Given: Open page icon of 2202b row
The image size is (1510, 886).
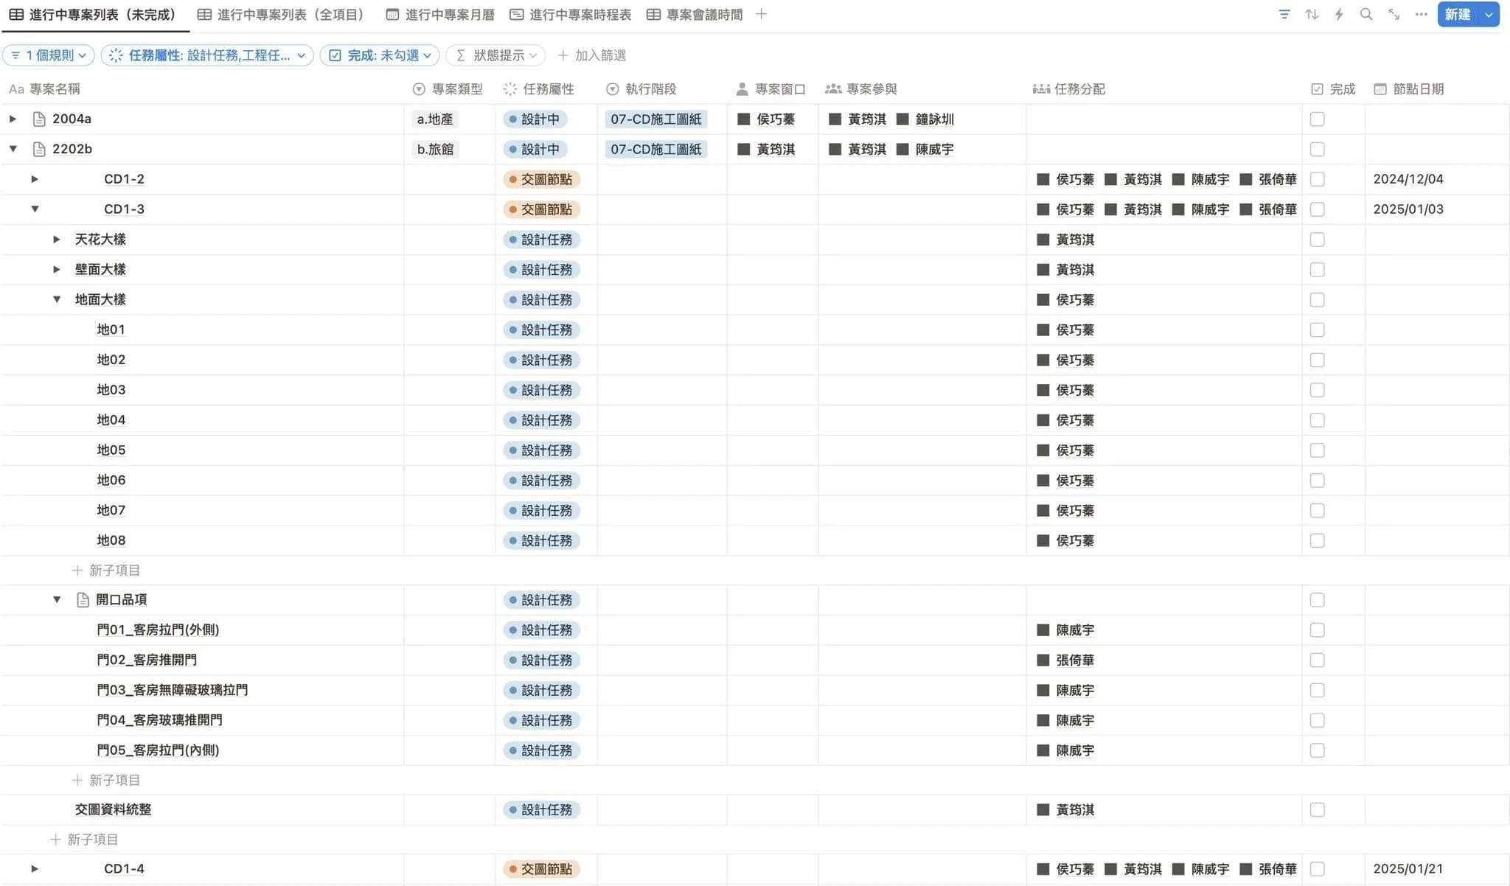Looking at the screenshot, I should pyautogui.click(x=40, y=150).
